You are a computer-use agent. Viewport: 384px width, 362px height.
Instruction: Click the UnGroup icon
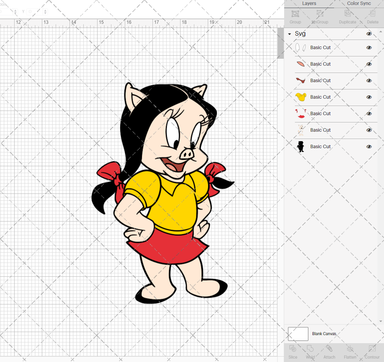[x=319, y=13]
